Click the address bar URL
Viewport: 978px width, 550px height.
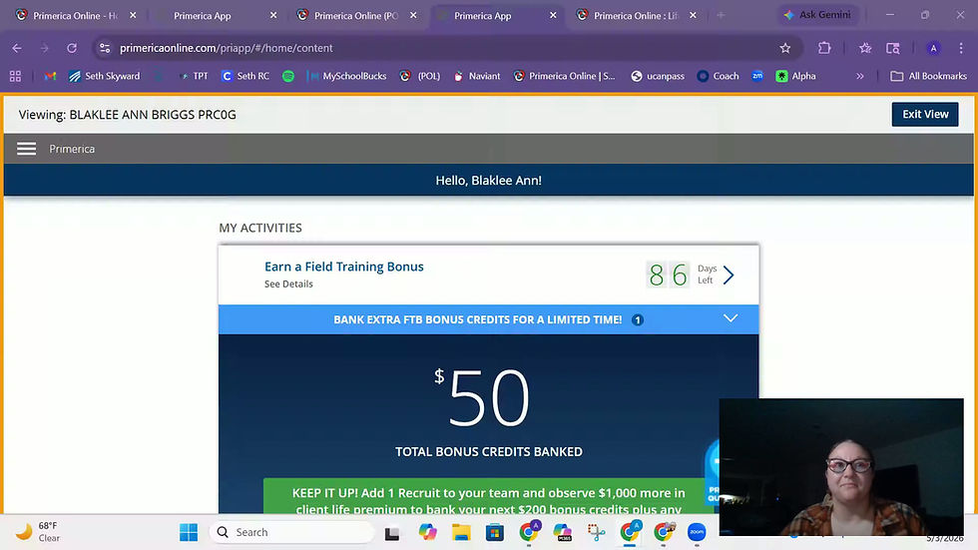[x=227, y=48]
